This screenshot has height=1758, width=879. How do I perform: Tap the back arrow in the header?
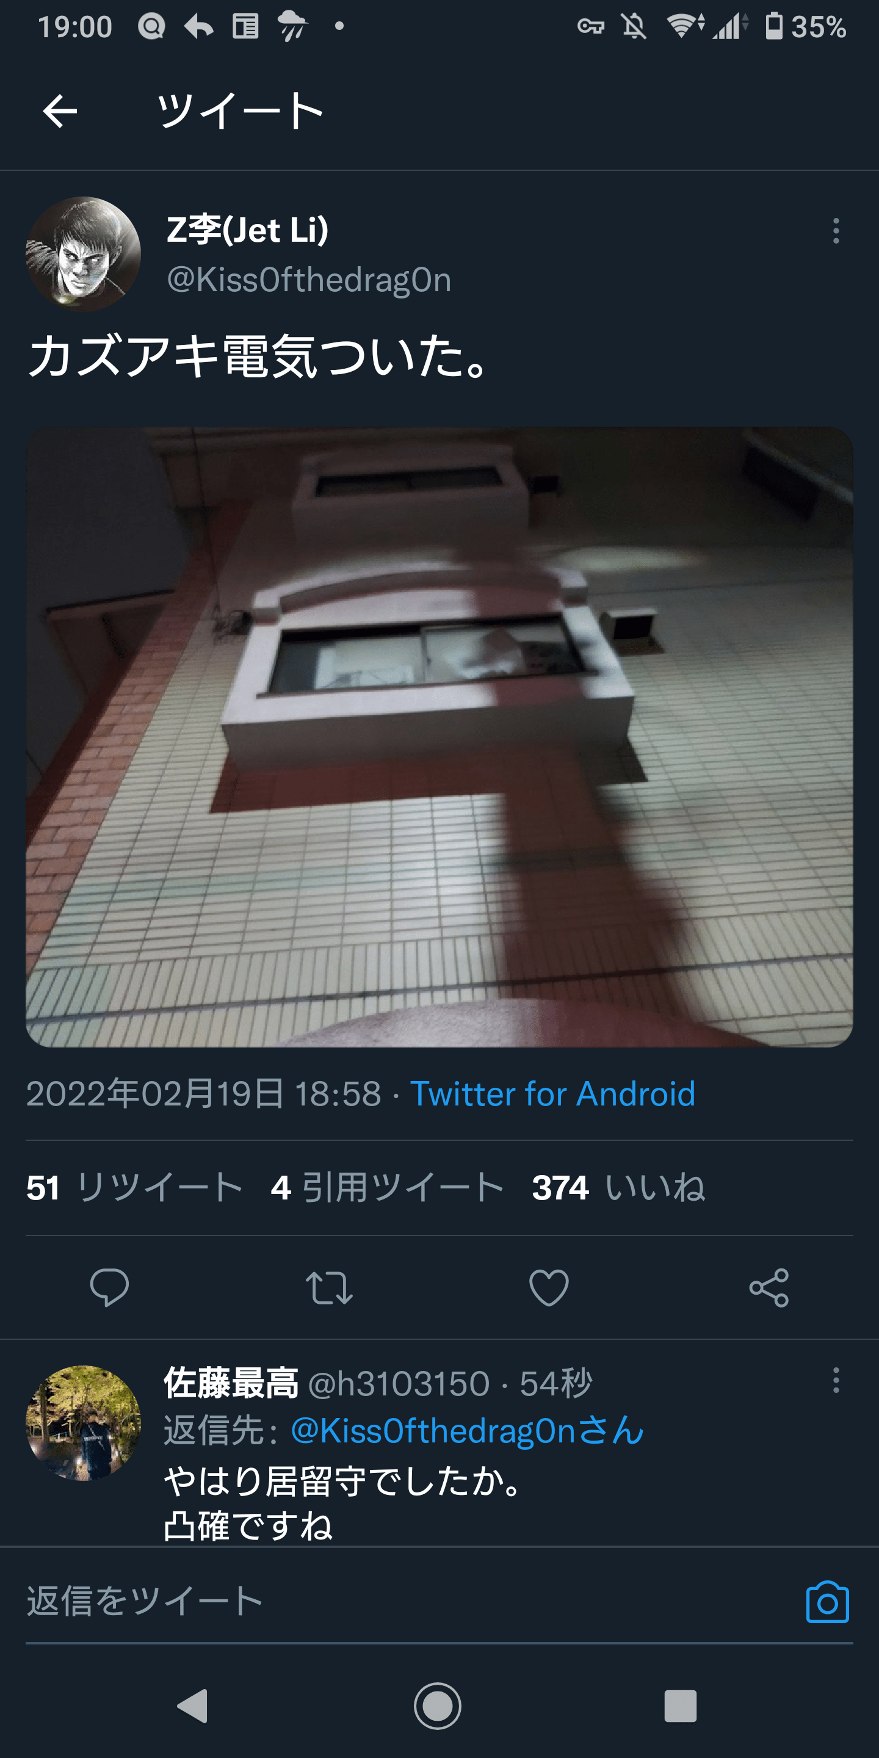[60, 111]
